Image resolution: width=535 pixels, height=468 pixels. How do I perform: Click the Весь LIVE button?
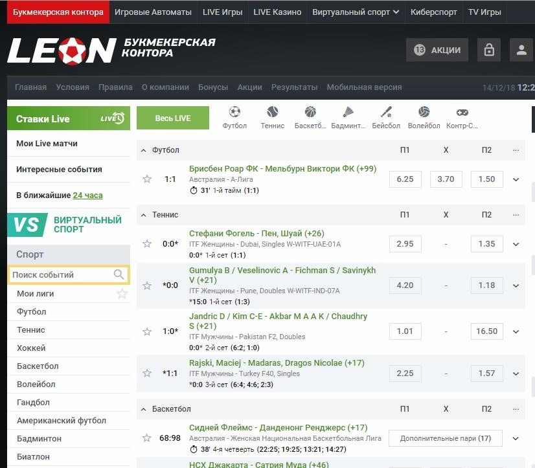(173, 118)
